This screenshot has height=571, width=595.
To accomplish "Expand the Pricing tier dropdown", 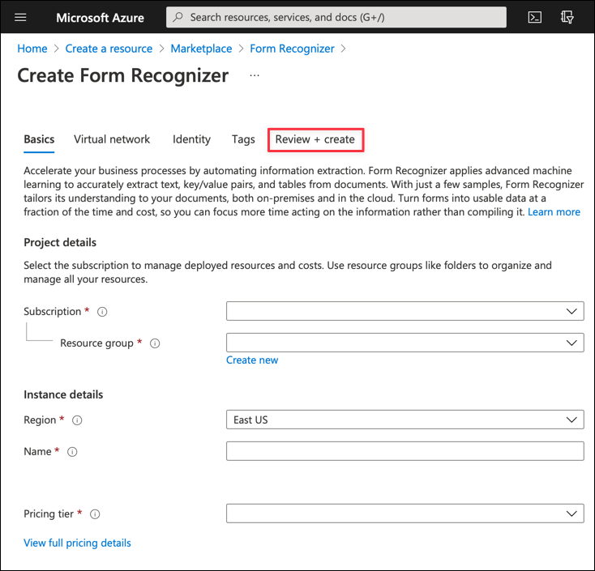I will 405,513.
